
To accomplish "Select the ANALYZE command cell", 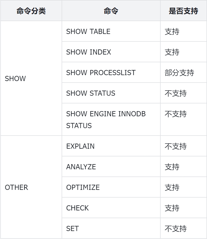I will tap(81, 167).
